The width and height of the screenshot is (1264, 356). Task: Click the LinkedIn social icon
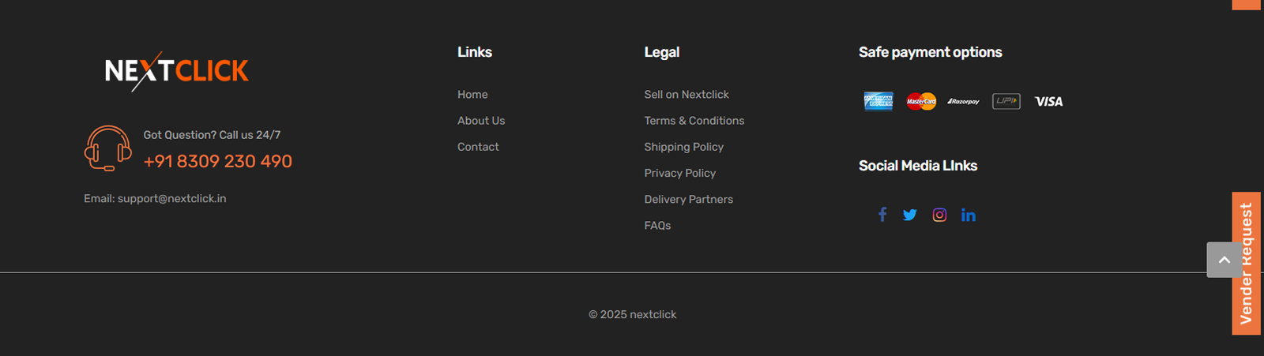coord(969,215)
